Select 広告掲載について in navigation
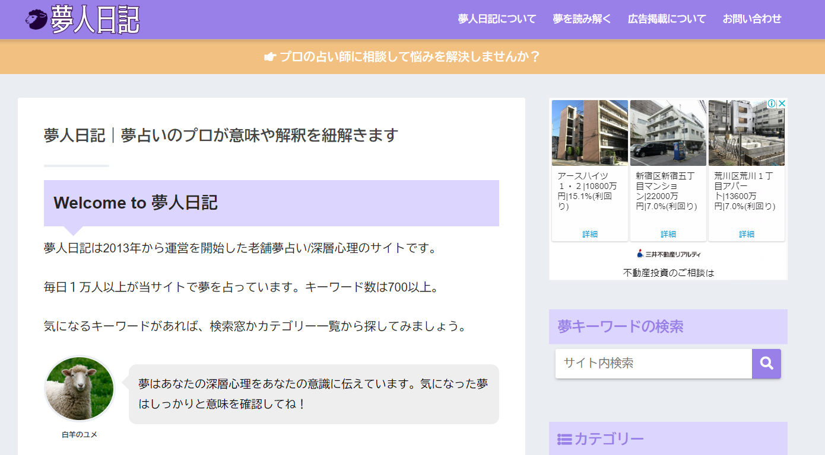Viewport: 825px width, 455px height. 667,19
